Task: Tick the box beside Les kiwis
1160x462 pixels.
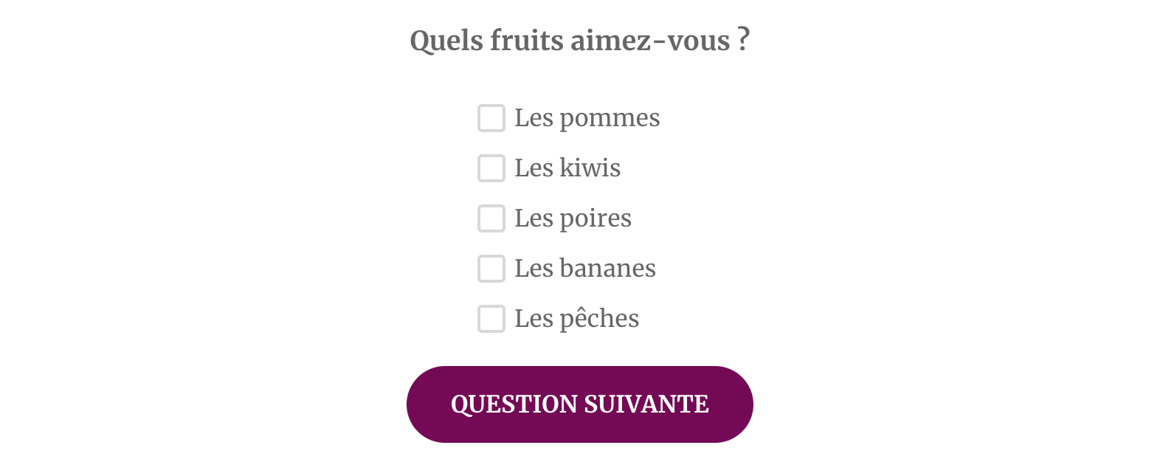Action: [491, 168]
